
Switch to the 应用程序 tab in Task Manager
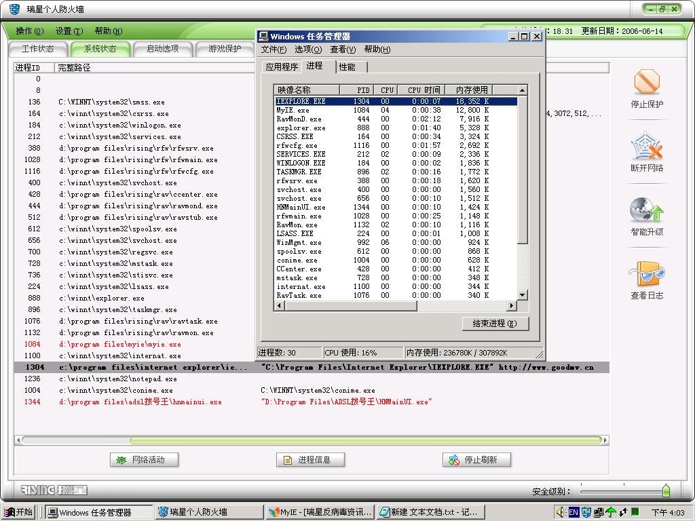pos(282,67)
